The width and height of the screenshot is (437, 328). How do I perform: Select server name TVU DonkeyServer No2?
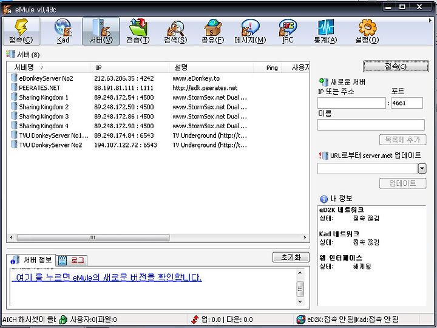click(x=50, y=145)
